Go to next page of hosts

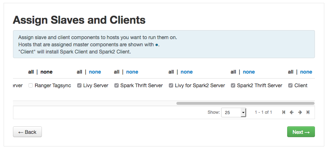click(300, 112)
